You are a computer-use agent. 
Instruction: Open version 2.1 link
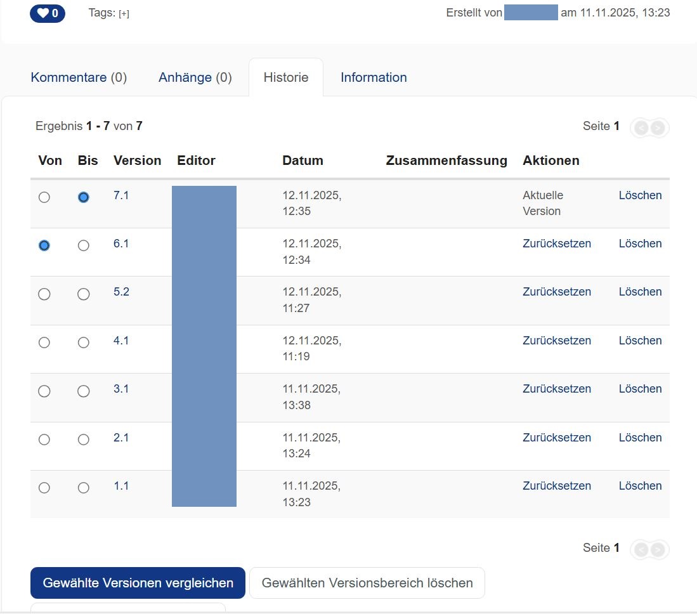pos(121,438)
